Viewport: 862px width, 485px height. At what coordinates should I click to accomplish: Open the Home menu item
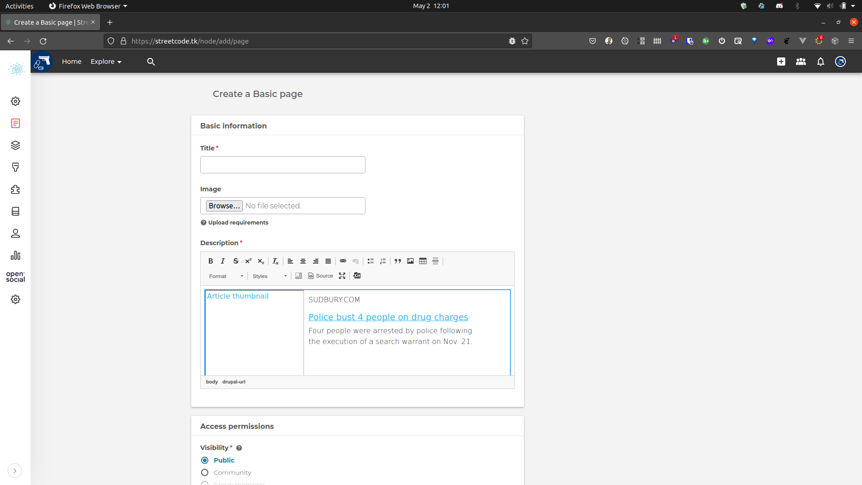71,62
